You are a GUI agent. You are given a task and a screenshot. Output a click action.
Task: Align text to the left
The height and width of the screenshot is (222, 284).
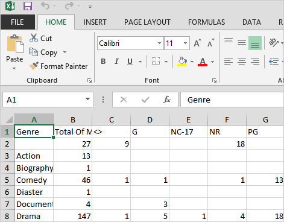coord(229,62)
